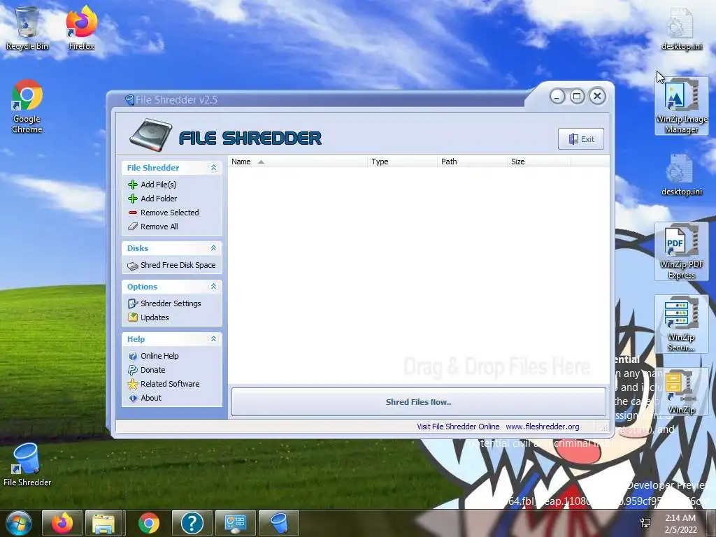Click the network icon in system tray

pyautogui.click(x=645, y=523)
